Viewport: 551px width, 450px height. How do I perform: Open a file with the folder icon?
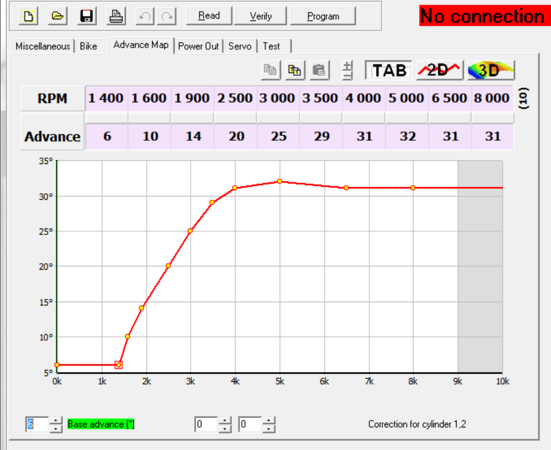click(57, 16)
